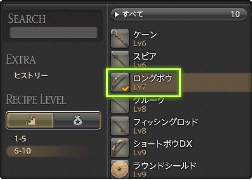Select the スピア spear recipe icon
This screenshot has height=180, width=252.
click(x=120, y=59)
